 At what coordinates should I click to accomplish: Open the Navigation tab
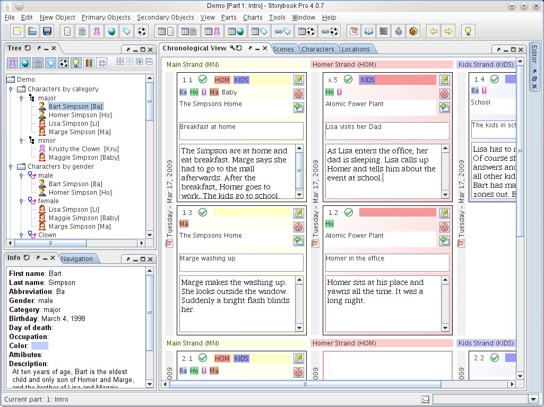[x=77, y=259]
